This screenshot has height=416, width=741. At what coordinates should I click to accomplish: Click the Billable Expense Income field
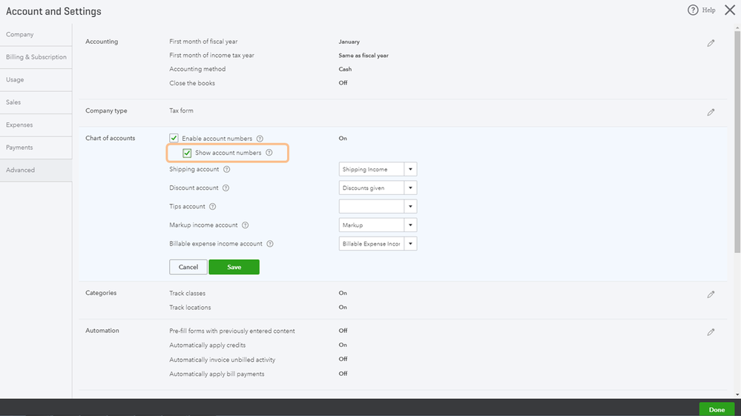click(x=372, y=244)
